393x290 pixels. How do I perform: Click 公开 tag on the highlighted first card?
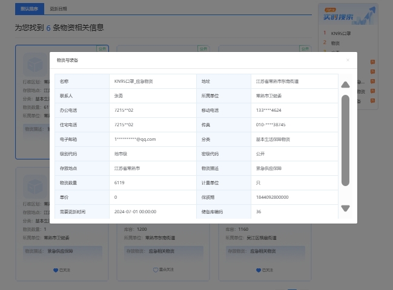coord(102,49)
